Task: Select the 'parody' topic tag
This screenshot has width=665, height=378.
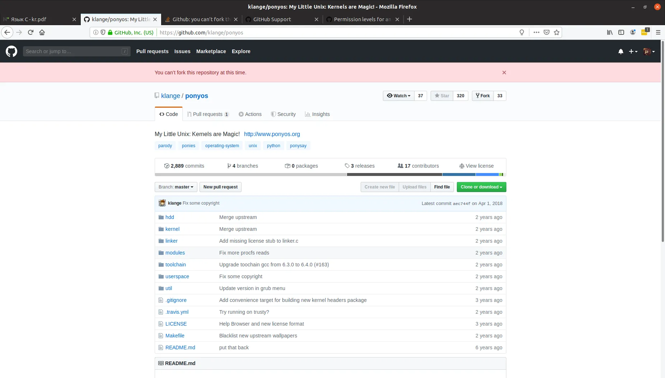Action: point(165,146)
